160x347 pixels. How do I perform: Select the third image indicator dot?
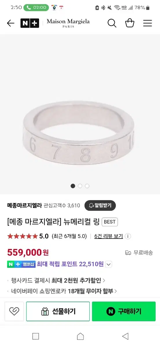(87, 186)
